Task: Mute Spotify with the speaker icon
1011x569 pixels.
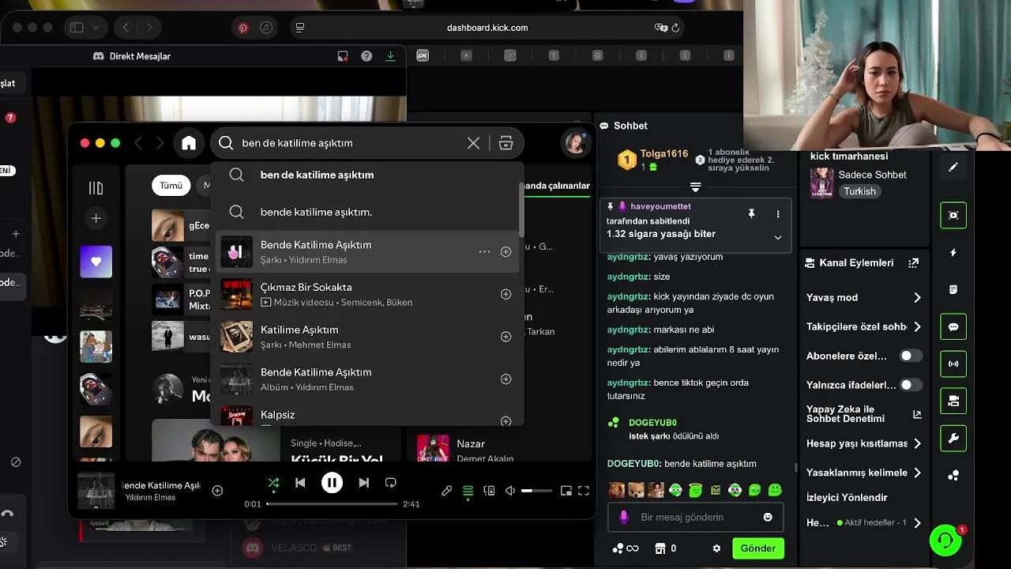Action: pos(510,491)
